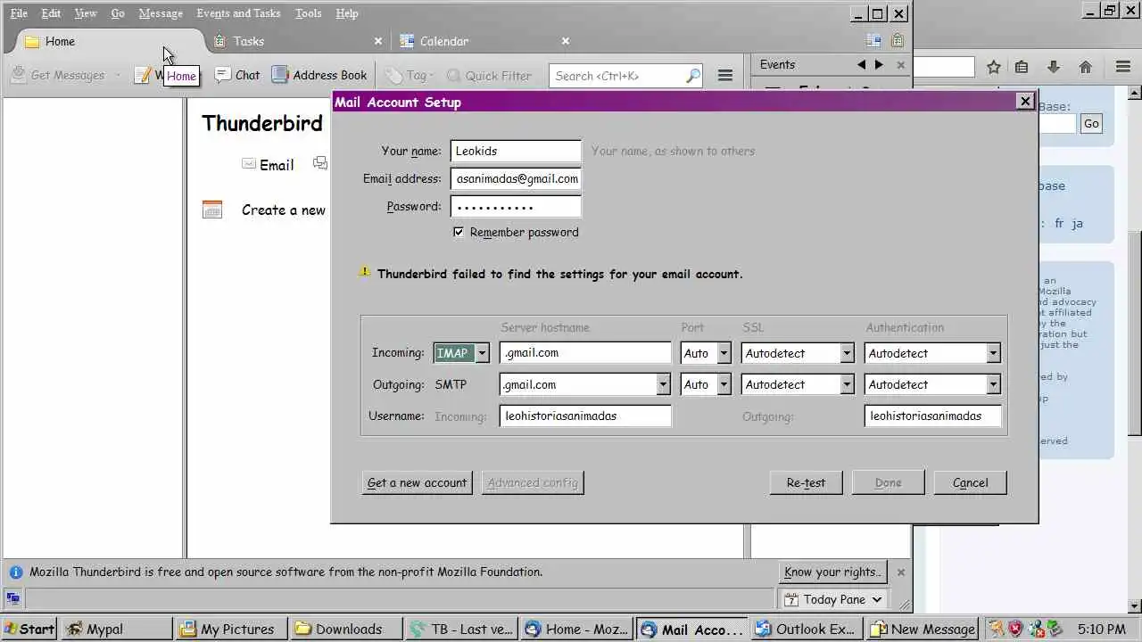Click the Re-test button
Viewport: 1142px width, 642px height.
click(x=806, y=482)
